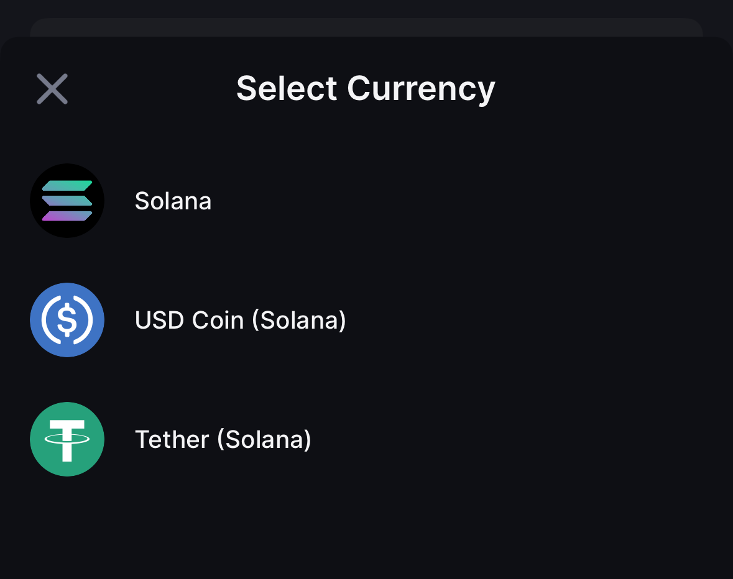Tap the white T symbol on the green circle
Viewport: 733px width, 579px height.
point(67,439)
